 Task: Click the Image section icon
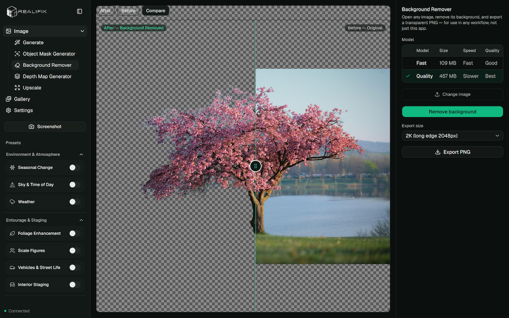[8, 31]
